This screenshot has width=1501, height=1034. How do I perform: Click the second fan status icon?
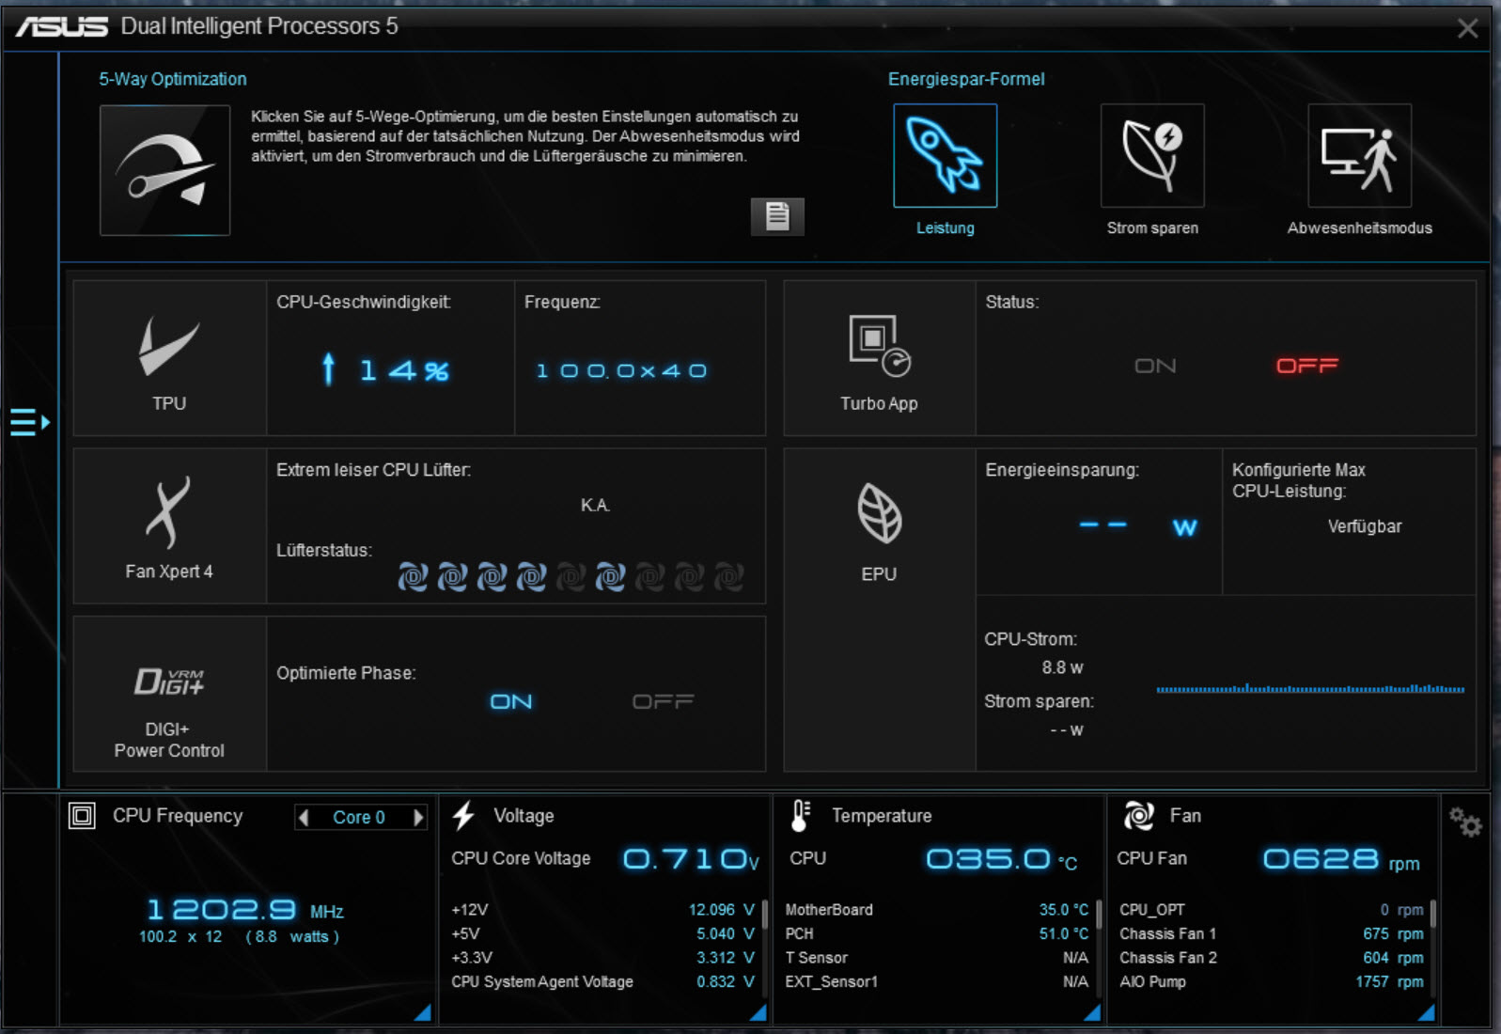(x=452, y=576)
